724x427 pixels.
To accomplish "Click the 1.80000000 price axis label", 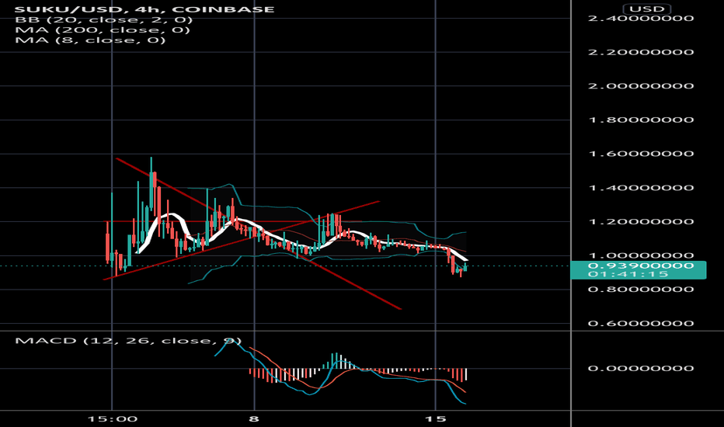I will 641,120.
